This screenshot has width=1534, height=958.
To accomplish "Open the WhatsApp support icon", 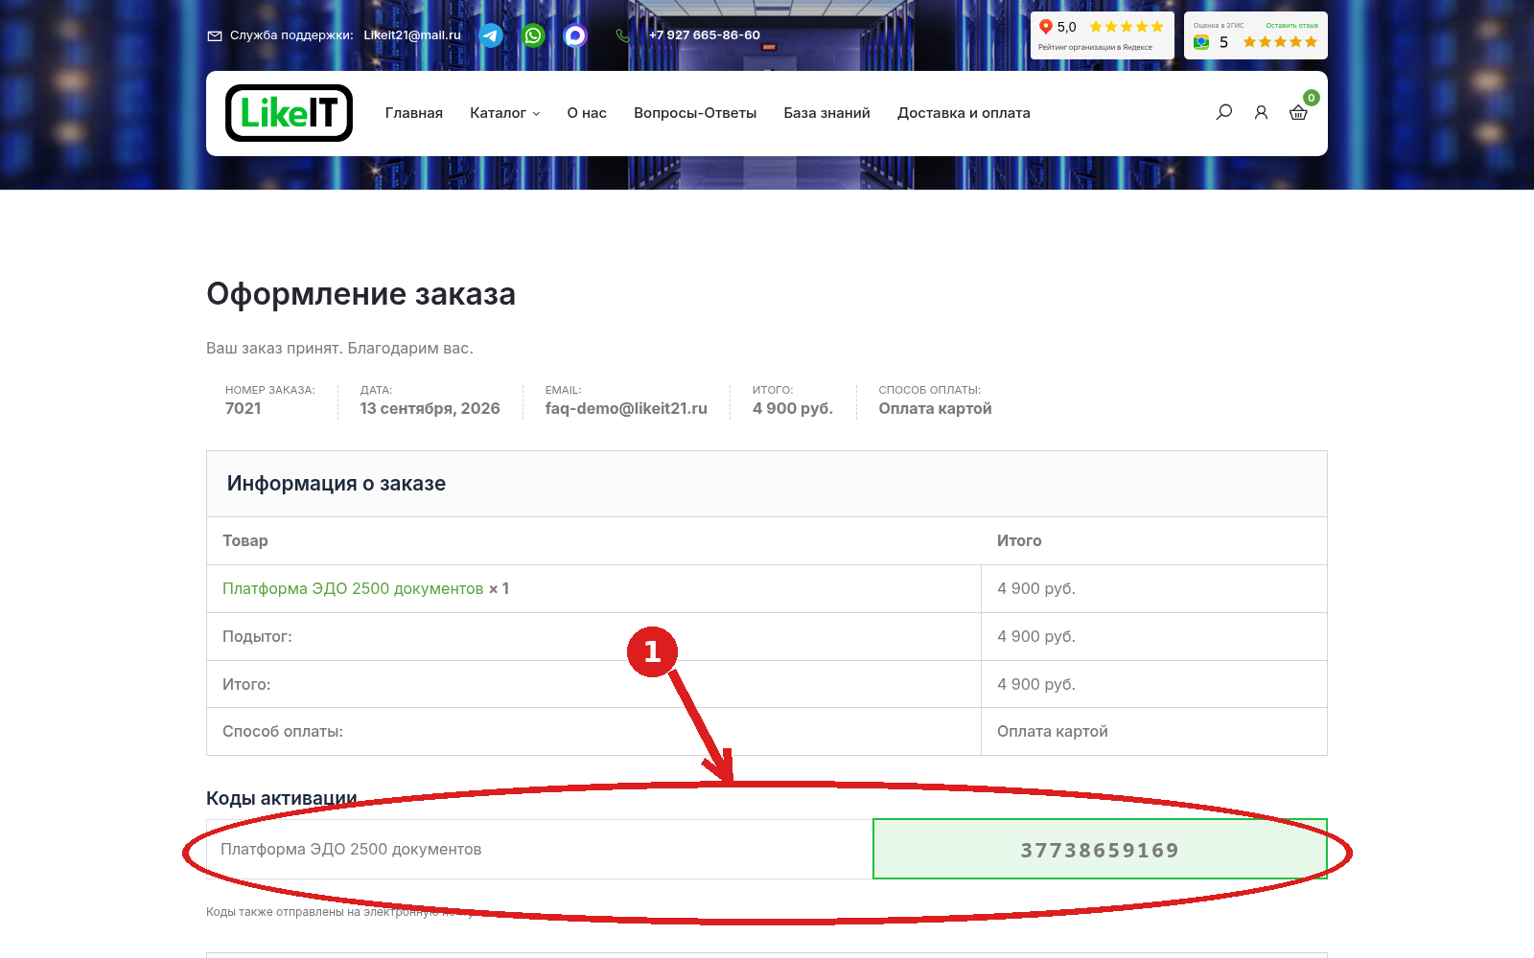I will point(533,35).
